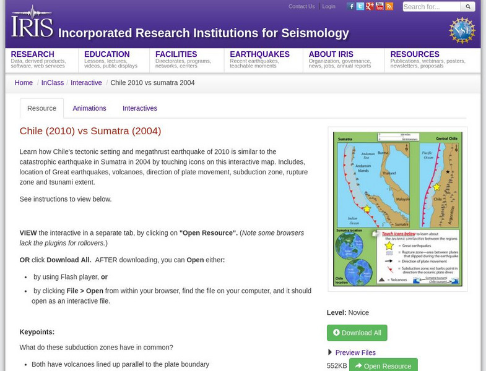
Task: Click the Chile (2010) vs Sumatra (2004) heading
Action: [90, 130]
